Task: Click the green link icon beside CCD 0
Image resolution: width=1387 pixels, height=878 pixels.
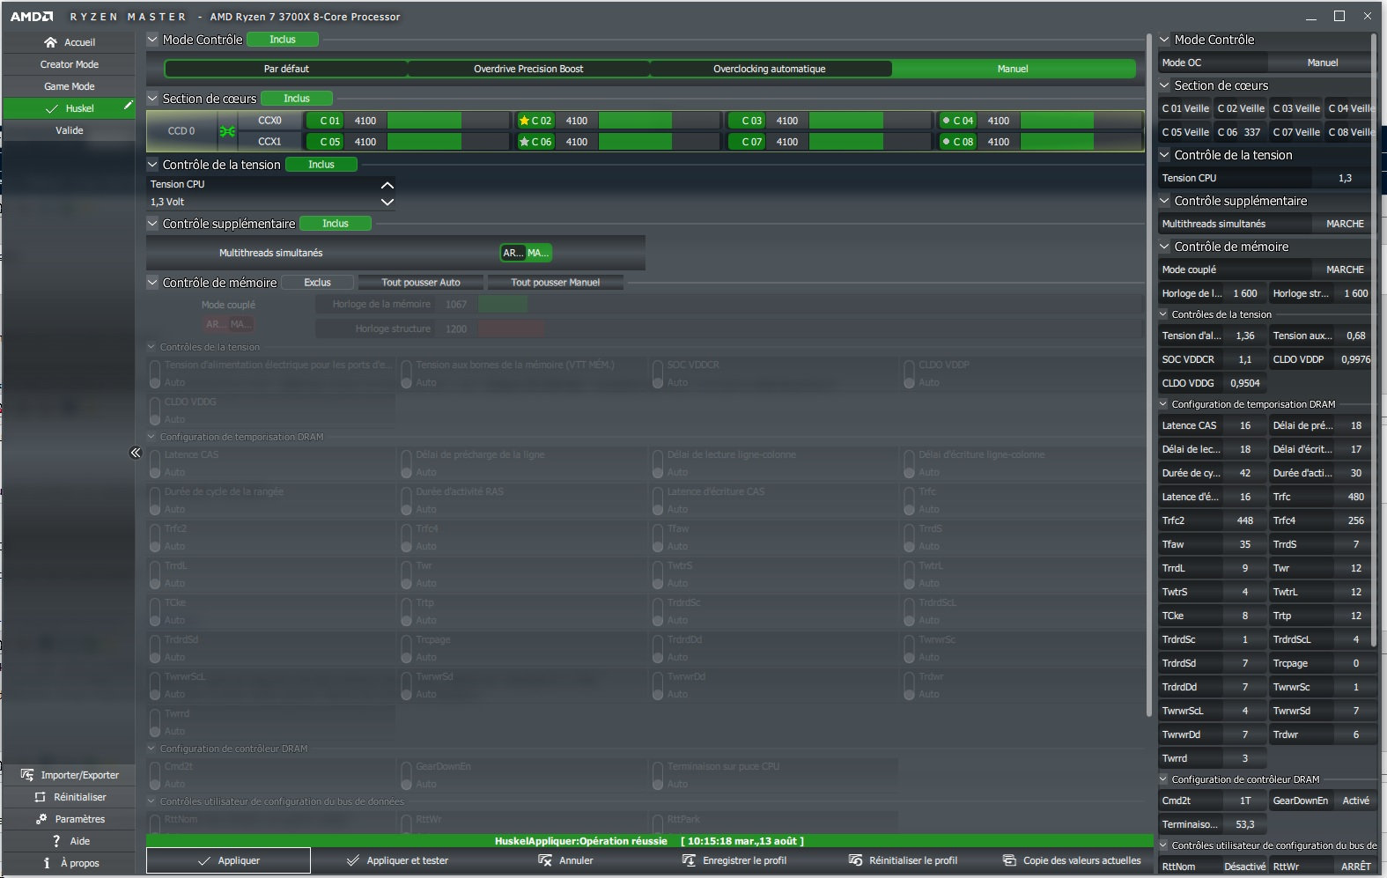Action: [227, 131]
